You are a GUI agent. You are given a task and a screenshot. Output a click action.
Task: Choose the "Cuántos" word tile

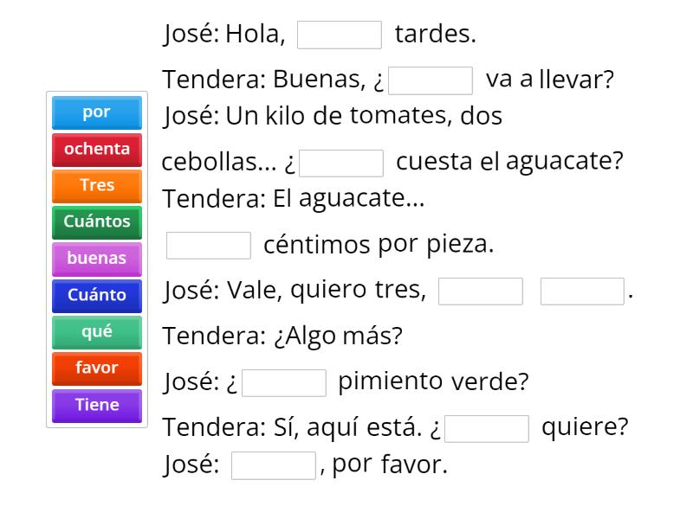[x=96, y=221]
